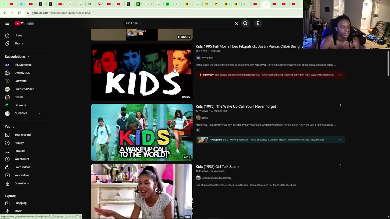Click the browser address bar URL
The image size is (390, 219).
point(61,13)
